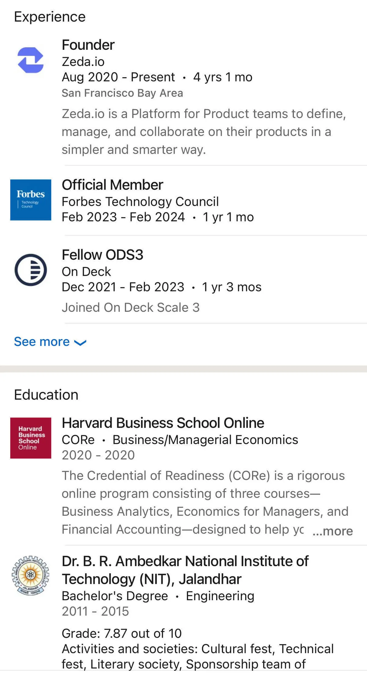Tap the Zeda.io company logo icon
367x673 pixels.
31,60
